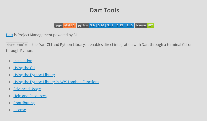Open the Help and Resources link
The image size is (207, 121).
[30, 96]
